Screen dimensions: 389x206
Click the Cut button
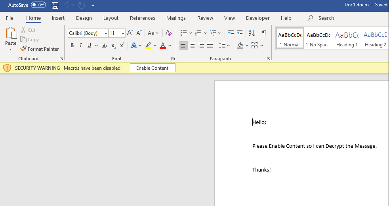[x=28, y=30]
